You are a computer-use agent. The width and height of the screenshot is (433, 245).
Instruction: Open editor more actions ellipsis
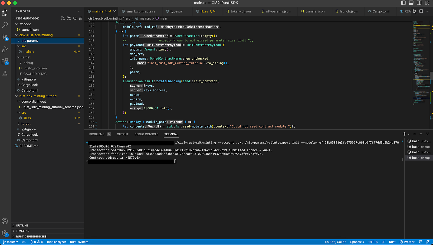point(428,11)
